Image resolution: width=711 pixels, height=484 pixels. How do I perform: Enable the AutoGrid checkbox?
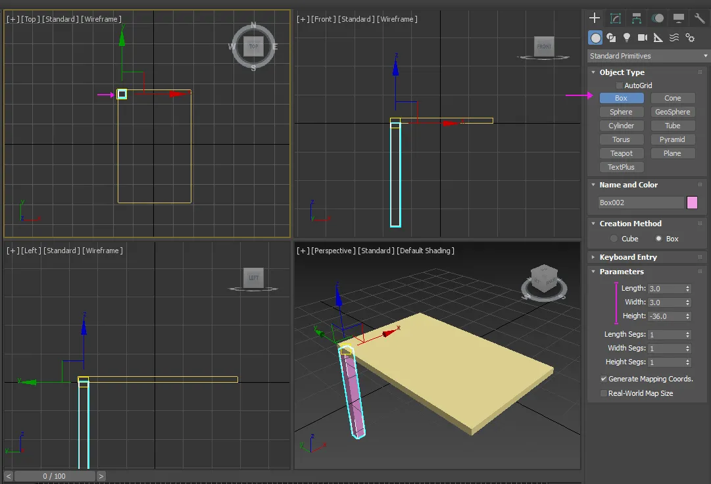click(620, 85)
